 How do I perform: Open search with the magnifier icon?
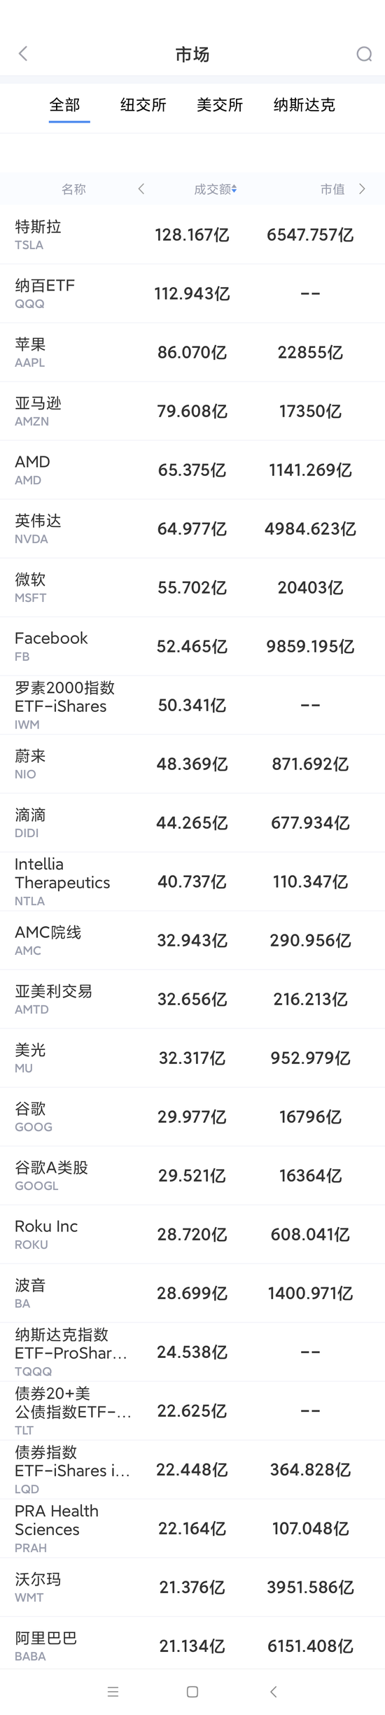364,54
